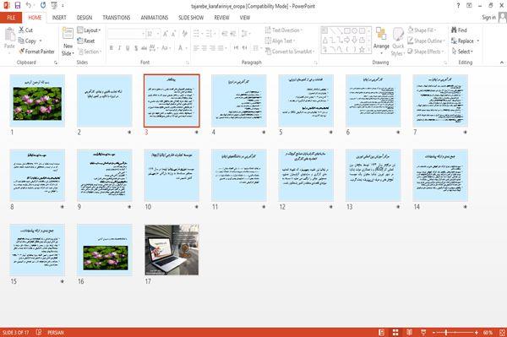Open the Help question mark
The image size is (507, 337).
[458, 5]
